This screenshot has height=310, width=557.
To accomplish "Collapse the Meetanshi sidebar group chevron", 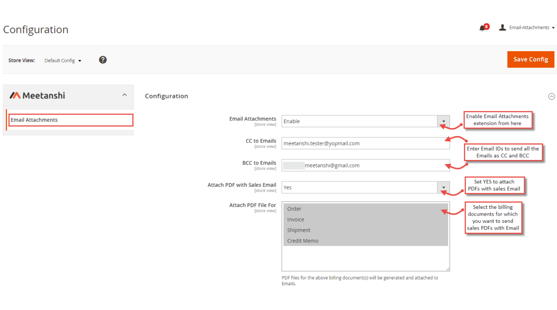I will click(x=125, y=95).
